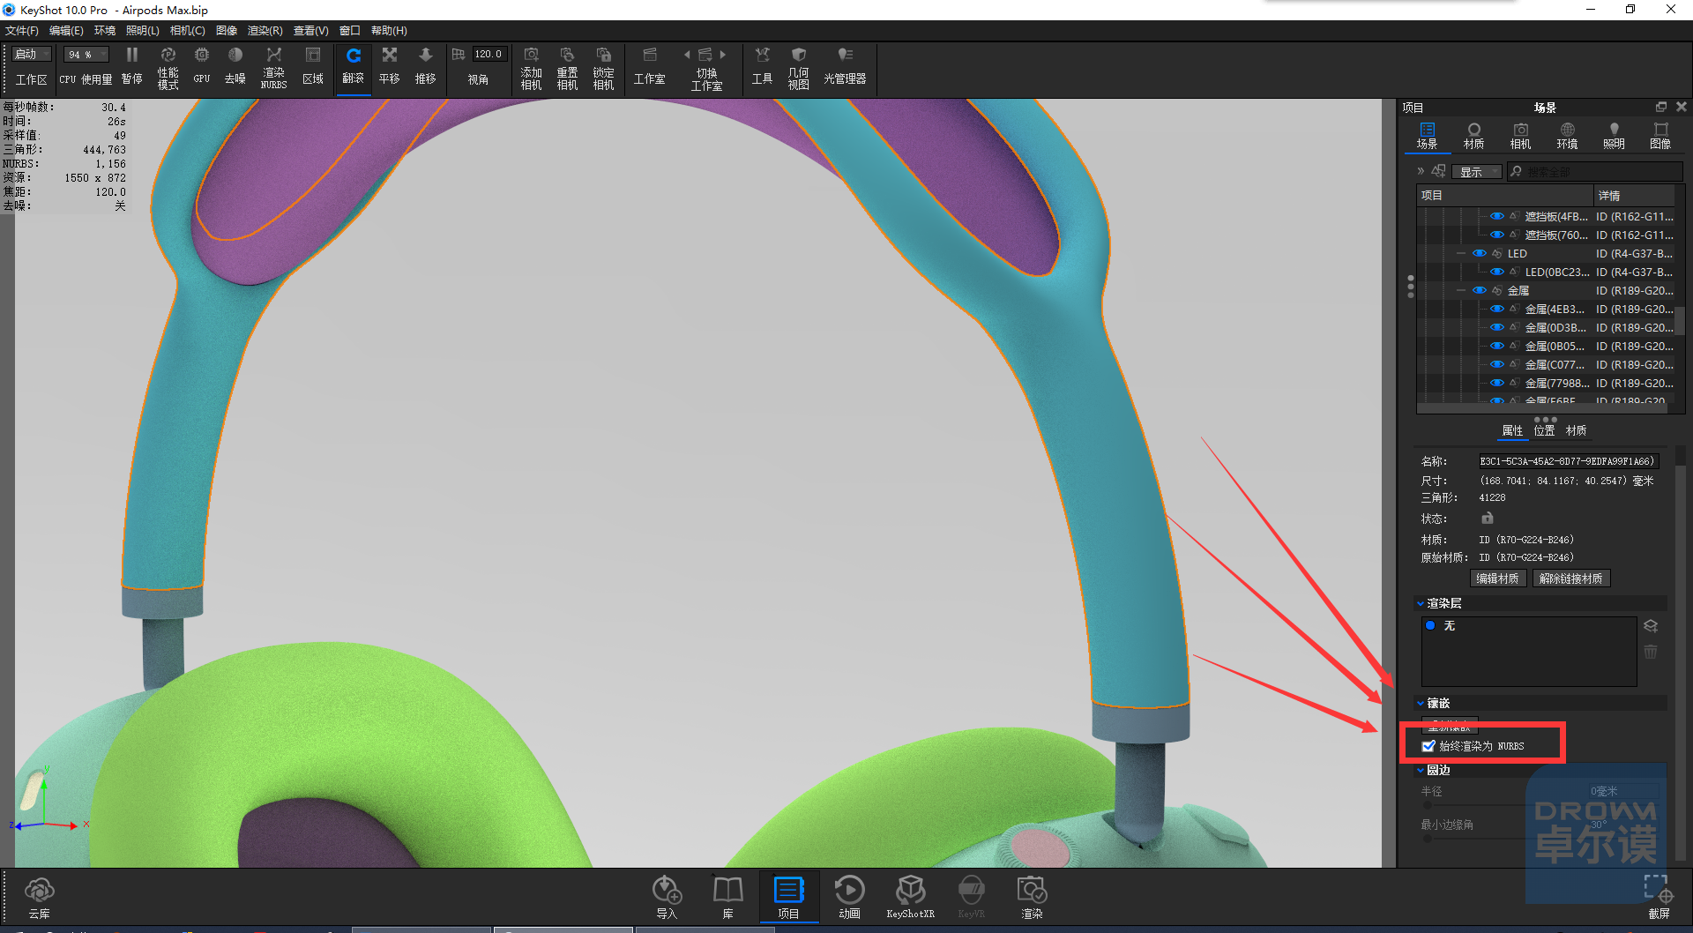
Task: Click the Render (渲染) bottom icon
Action: (x=1032, y=898)
